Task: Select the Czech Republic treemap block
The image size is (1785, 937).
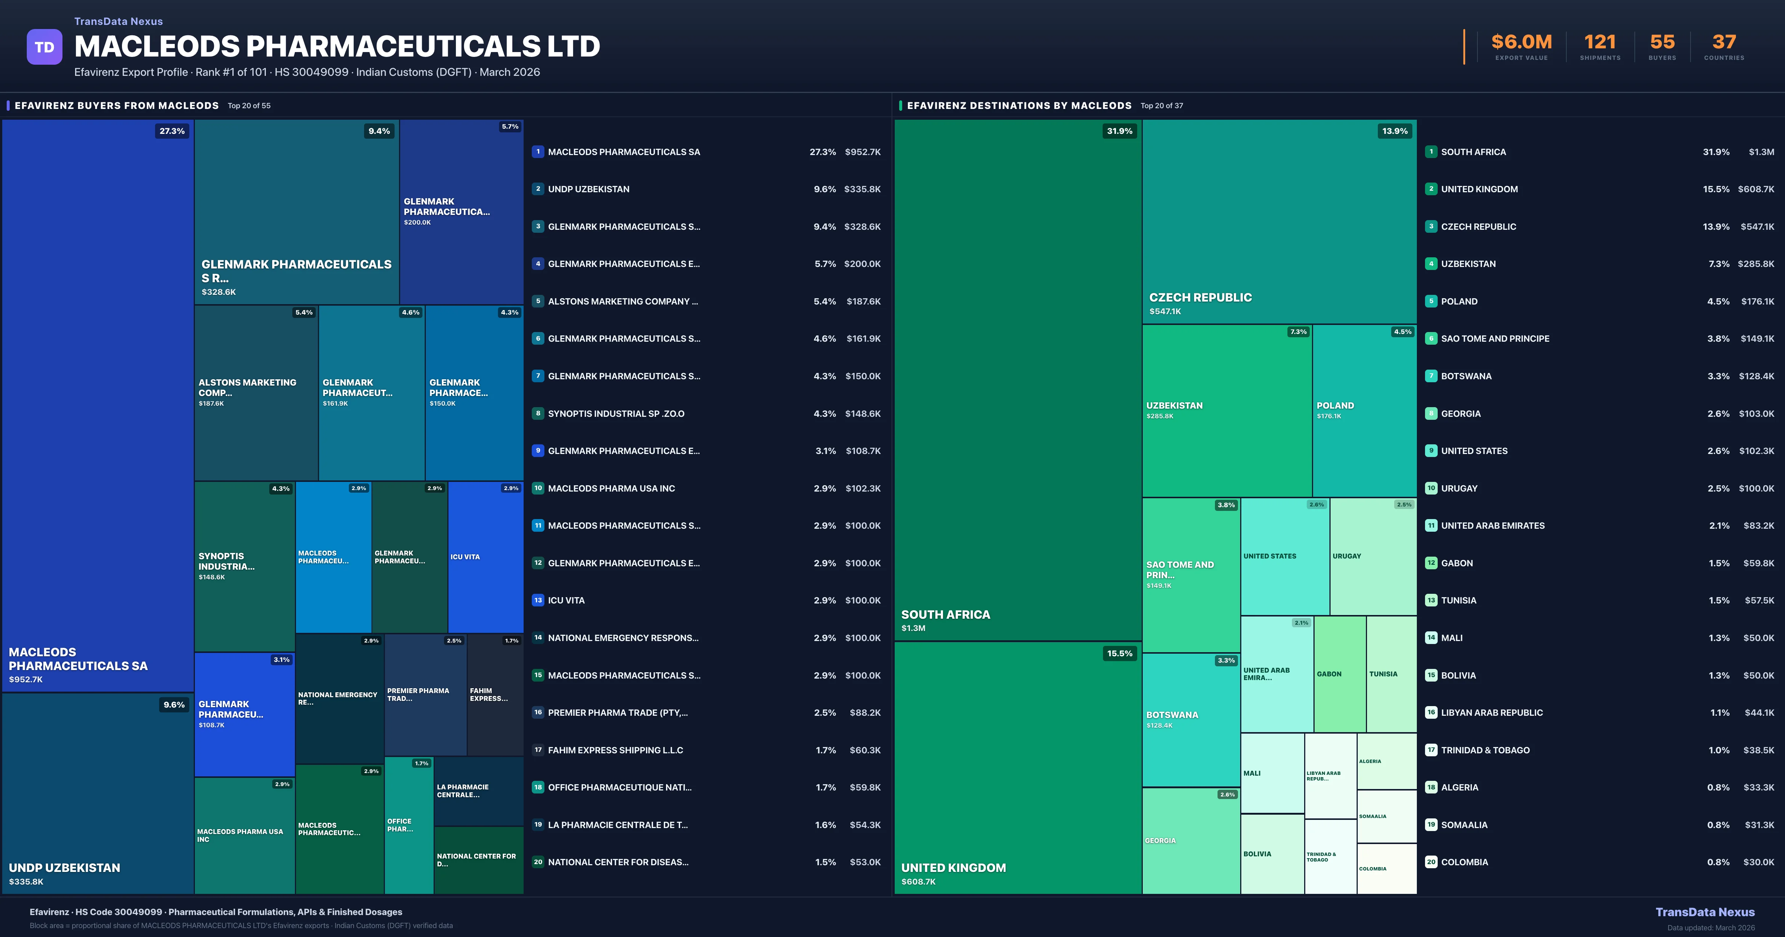Action: 1279,222
